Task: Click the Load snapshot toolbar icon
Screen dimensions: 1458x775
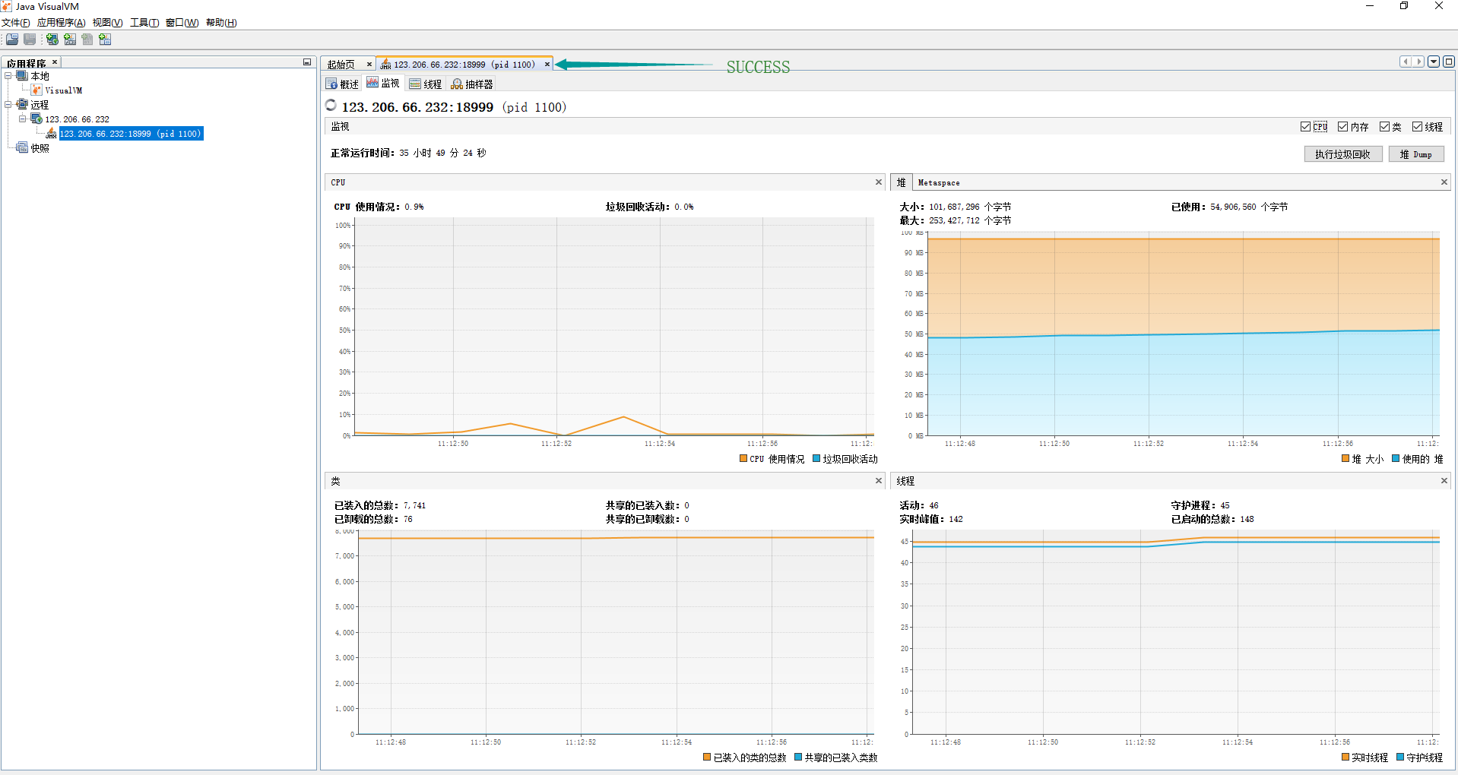Action: pyautogui.click(x=12, y=40)
